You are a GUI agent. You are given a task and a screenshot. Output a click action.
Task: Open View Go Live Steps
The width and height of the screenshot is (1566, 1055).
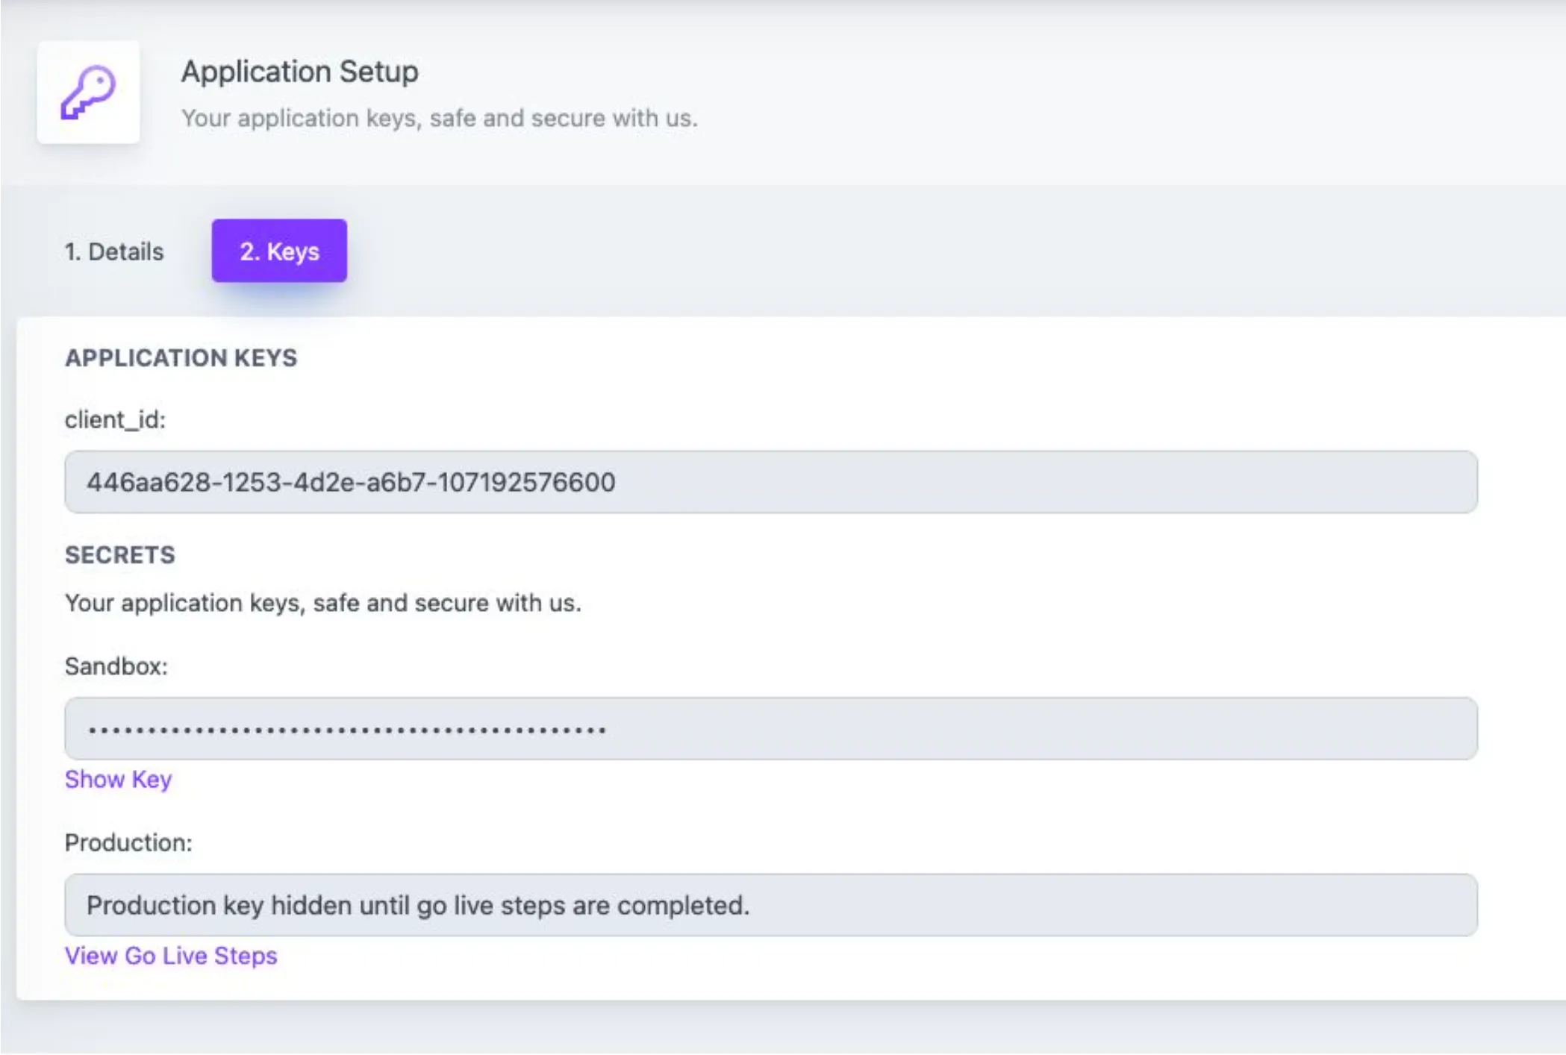click(171, 956)
